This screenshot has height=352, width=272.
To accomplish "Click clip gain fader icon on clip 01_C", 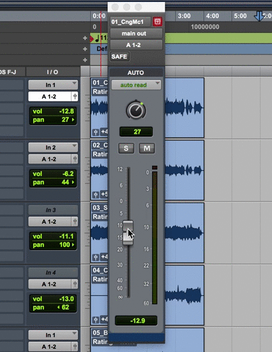I will (x=95, y=132).
